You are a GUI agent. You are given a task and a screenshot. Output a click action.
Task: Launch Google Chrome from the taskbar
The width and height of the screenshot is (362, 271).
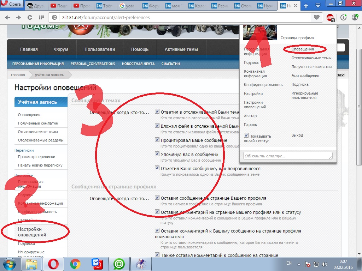coord(75,264)
